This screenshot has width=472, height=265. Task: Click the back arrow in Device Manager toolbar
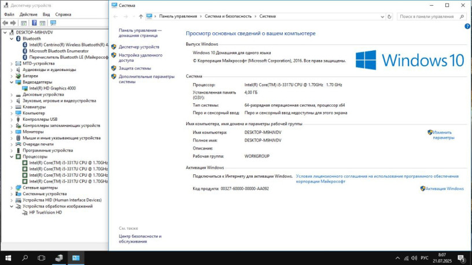pyautogui.click(x=5, y=23)
